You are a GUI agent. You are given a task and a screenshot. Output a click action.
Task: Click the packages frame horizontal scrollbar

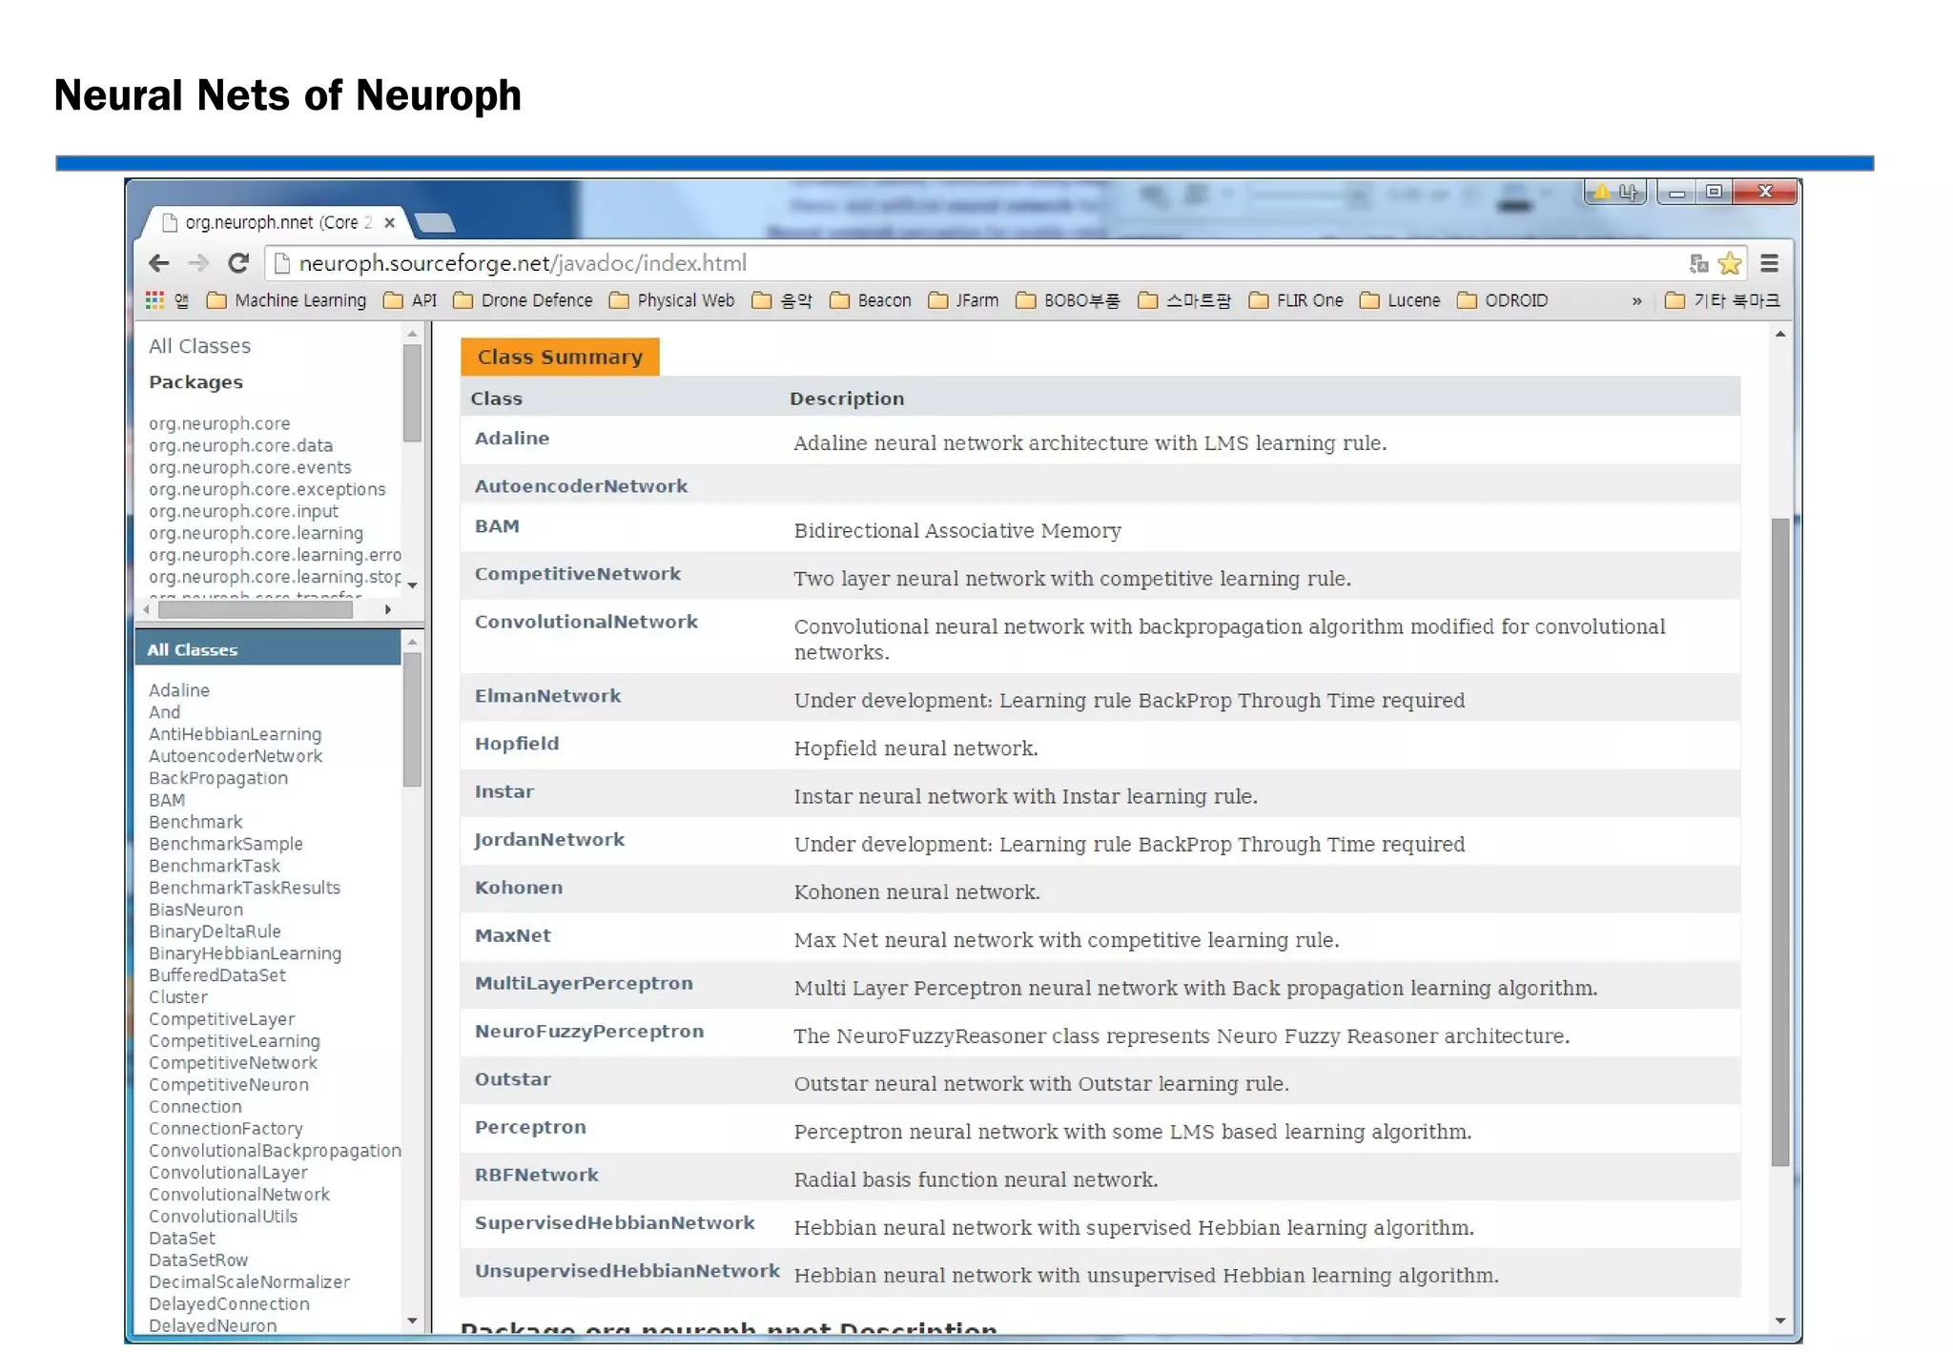[x=256, y=609]
